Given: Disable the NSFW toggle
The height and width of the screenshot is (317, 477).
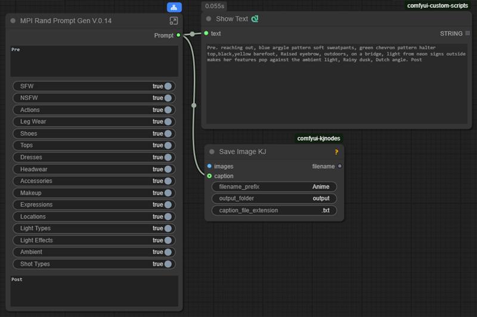Looking at the screenshot, I should (168, 98).
